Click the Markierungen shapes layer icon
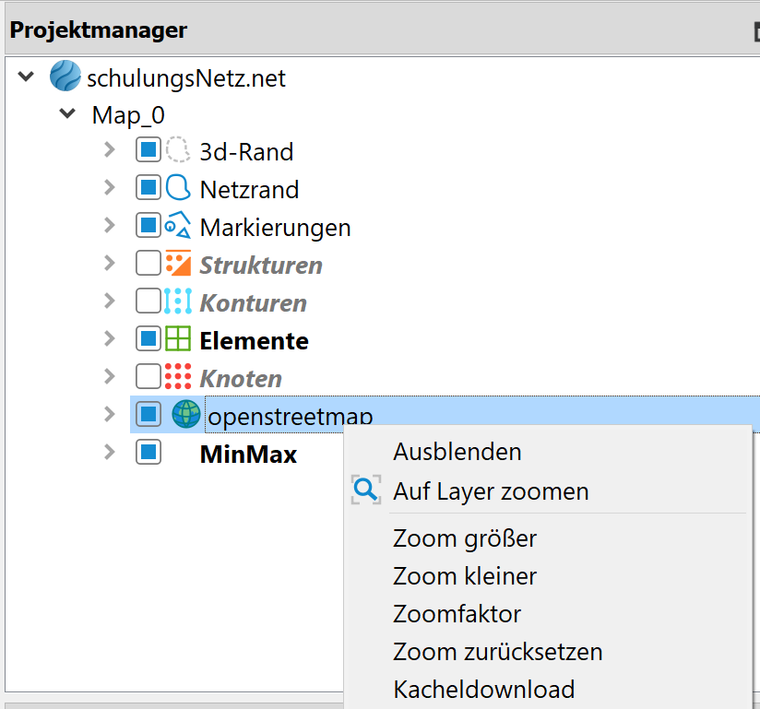The image size is (760, 709). [177, 226]
